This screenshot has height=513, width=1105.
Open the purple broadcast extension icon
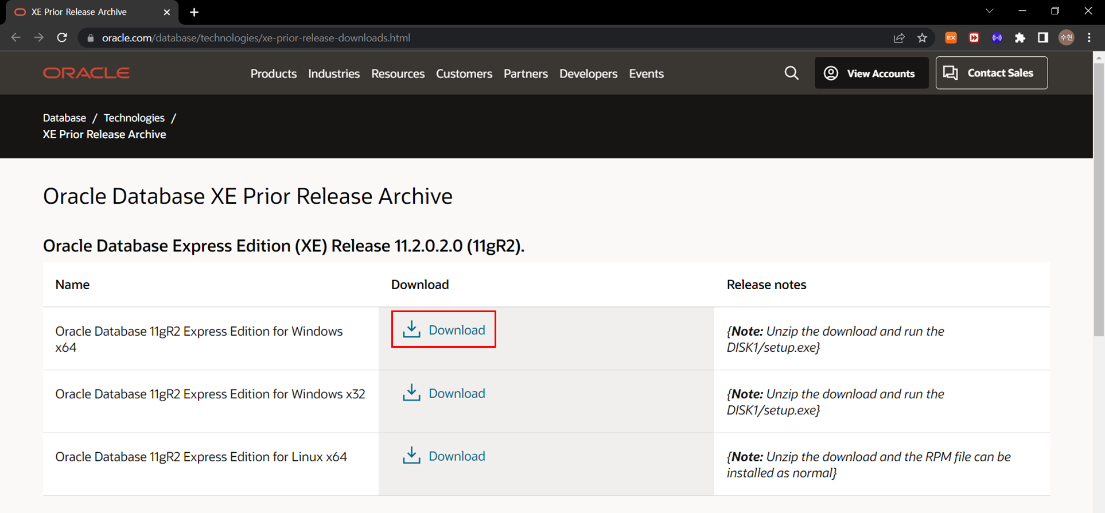point(997,38)
